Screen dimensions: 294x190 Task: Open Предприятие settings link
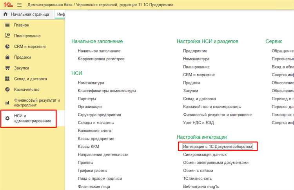195,51
